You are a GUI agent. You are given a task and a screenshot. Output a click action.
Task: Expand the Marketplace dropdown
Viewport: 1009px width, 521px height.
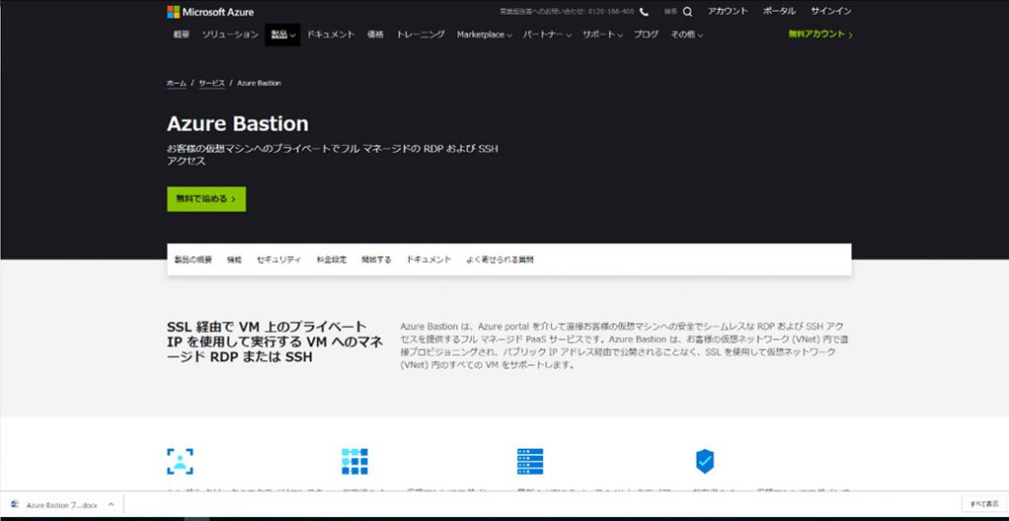[484, 34]
